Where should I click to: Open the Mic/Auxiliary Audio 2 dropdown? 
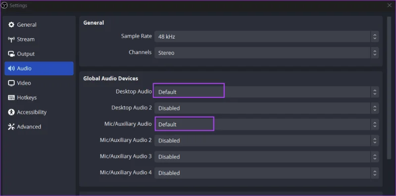(x=266, y=141)
